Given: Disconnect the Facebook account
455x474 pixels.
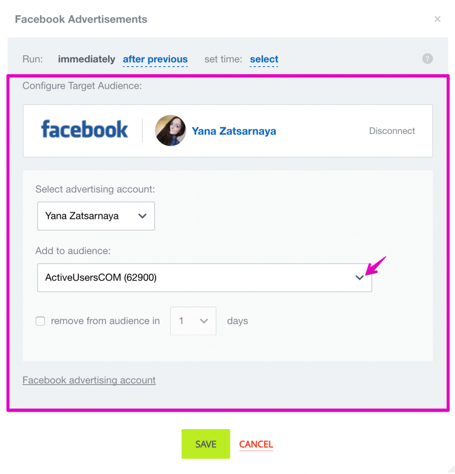Looking at the screenshot, I should click(x=392, y=131).
